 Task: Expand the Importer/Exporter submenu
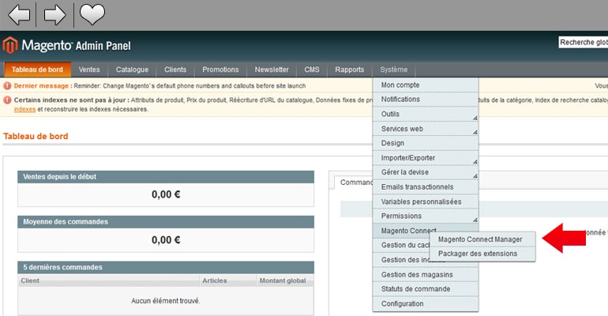click(x=425, y=158)
